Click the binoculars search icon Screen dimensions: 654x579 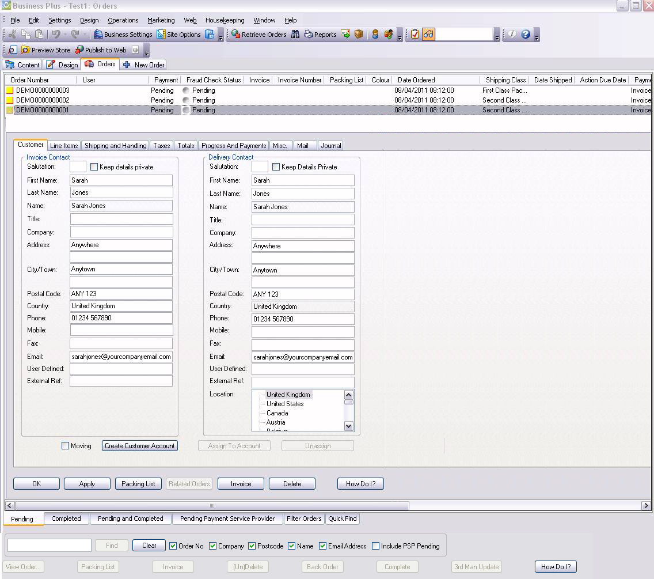pos(295,35)
